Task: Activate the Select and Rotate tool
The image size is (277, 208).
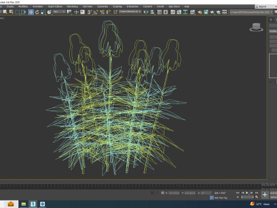Action: point(37,12)
